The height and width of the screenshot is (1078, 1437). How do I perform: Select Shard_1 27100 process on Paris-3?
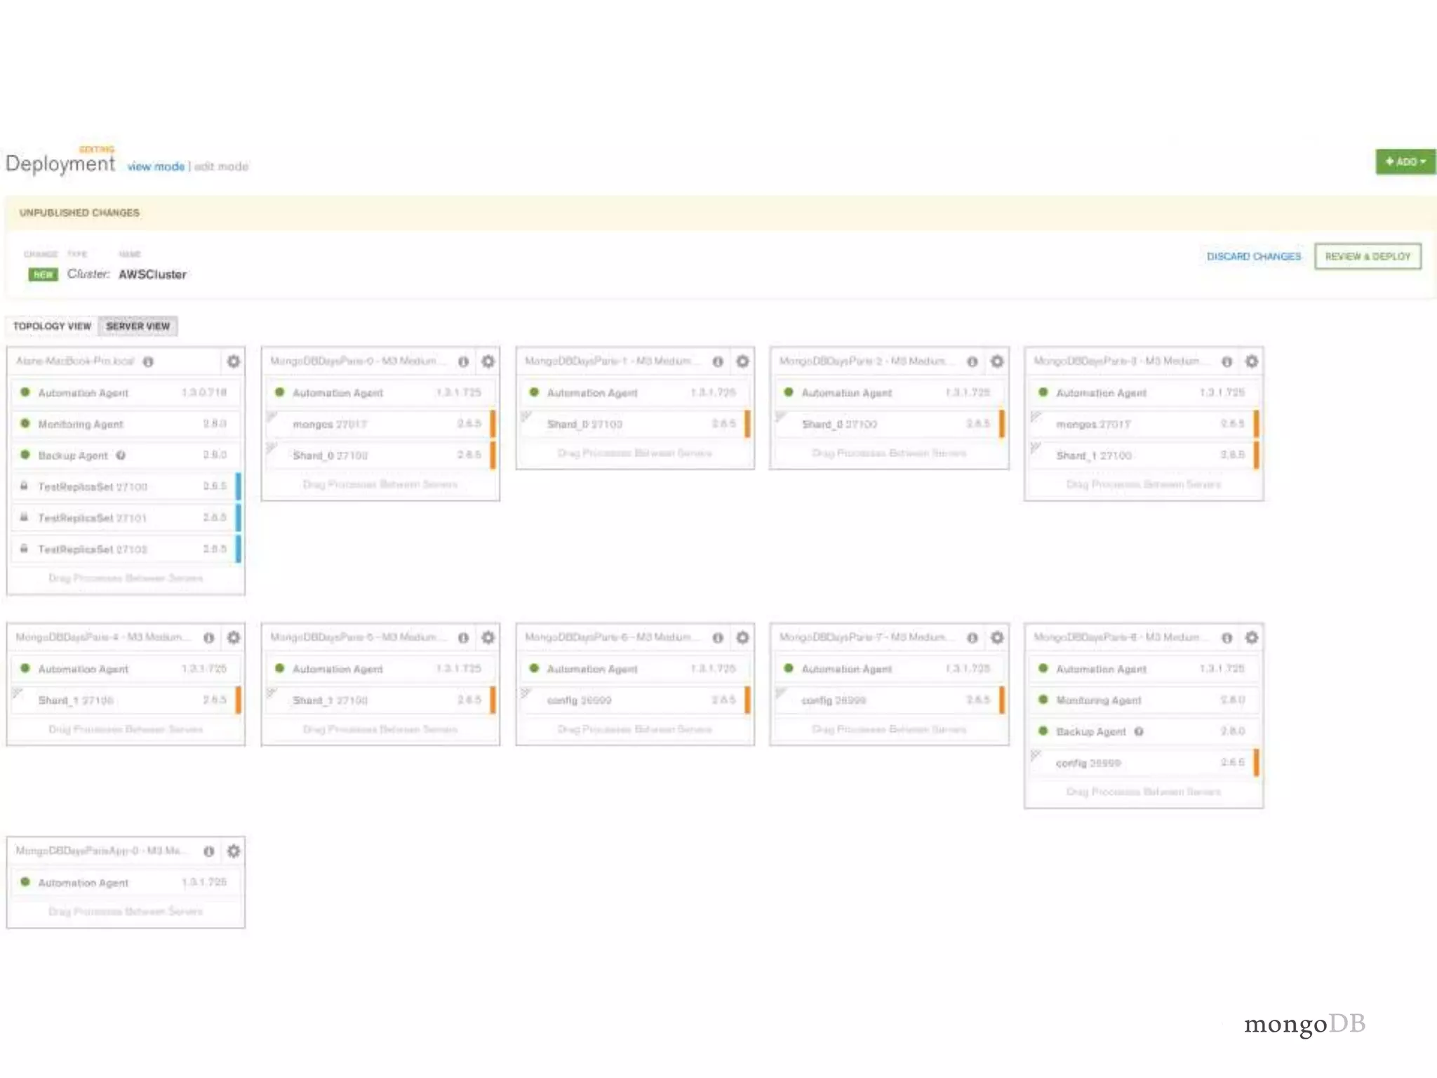(x=1144, y=455)
